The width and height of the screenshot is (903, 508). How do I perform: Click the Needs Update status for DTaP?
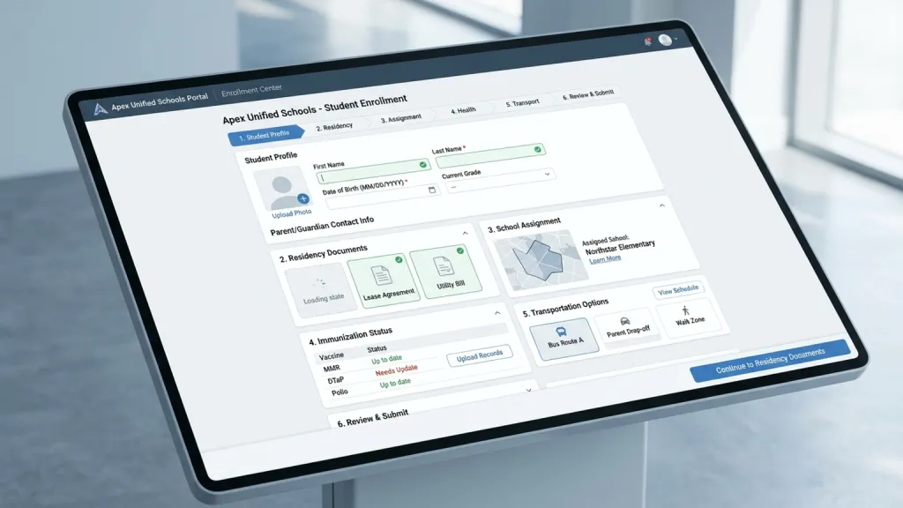(396, 370)
